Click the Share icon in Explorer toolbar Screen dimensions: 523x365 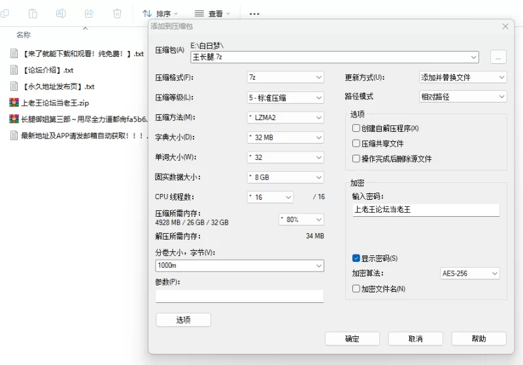tap(89, 13)
